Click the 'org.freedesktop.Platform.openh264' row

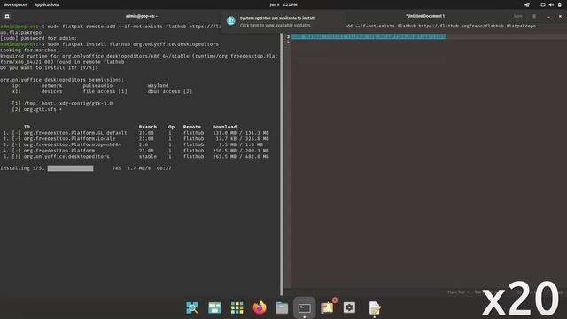pyautogui.click(x=136, y=144)
